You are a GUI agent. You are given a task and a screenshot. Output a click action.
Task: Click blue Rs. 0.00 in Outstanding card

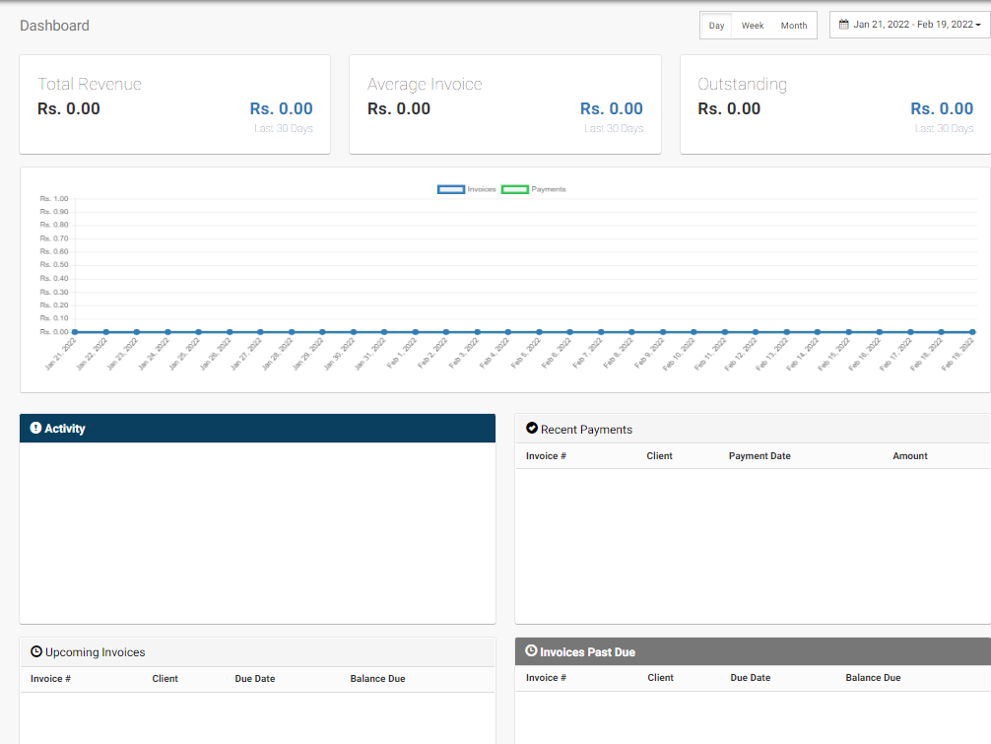[x=942, y=108]
